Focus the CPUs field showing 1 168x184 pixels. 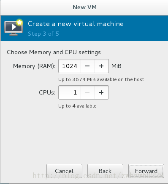point(70,92)
